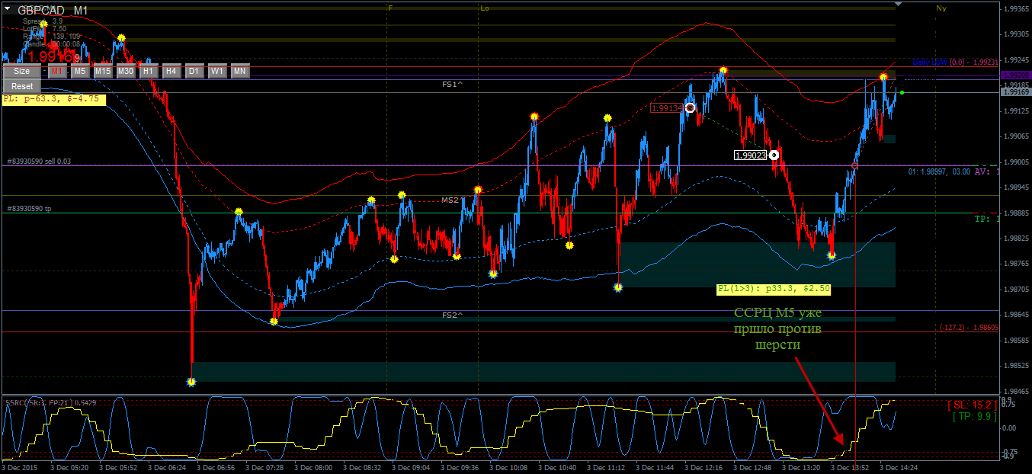
Task: Click the Range 139, 109 info line
Action: (51, 37)
